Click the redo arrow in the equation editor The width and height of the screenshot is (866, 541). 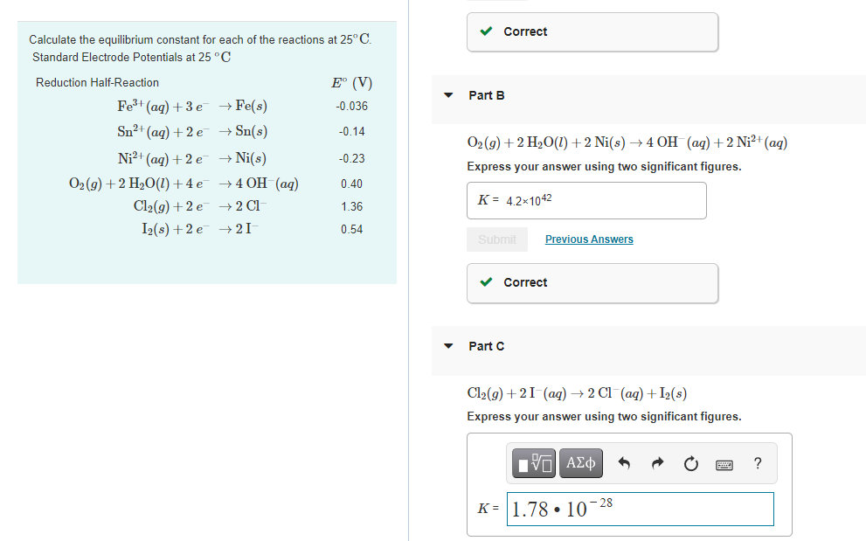656,463
